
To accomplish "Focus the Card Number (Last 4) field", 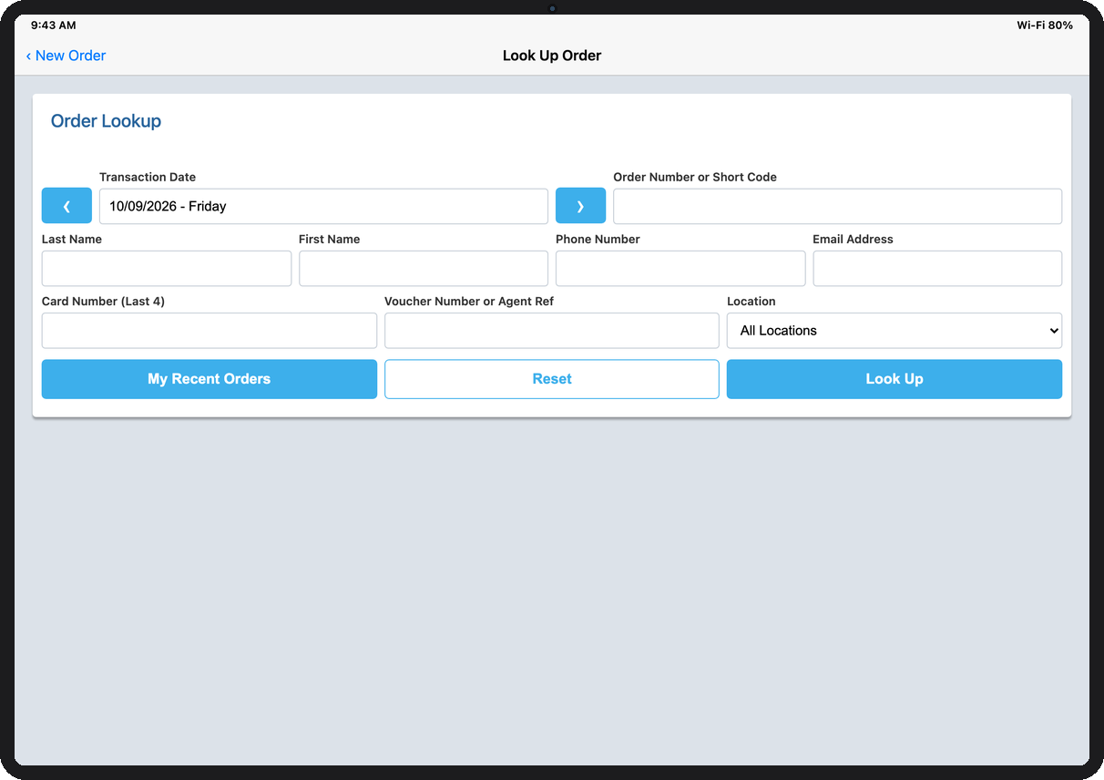I will click(210, 331).
